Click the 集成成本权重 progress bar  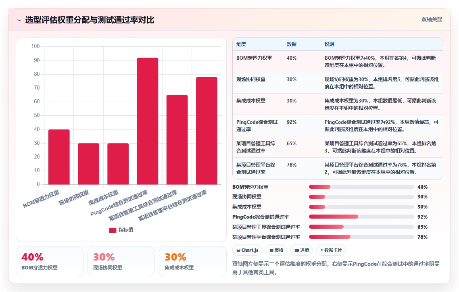tap(361, 207)
